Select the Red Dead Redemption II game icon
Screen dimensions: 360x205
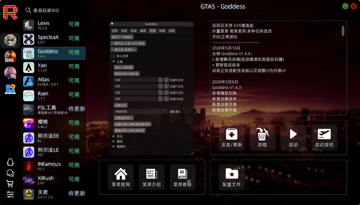pos(10,57)
